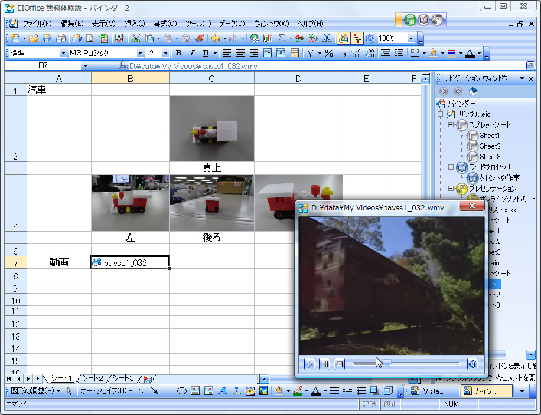Pause the video playback

tap(325, 364)
